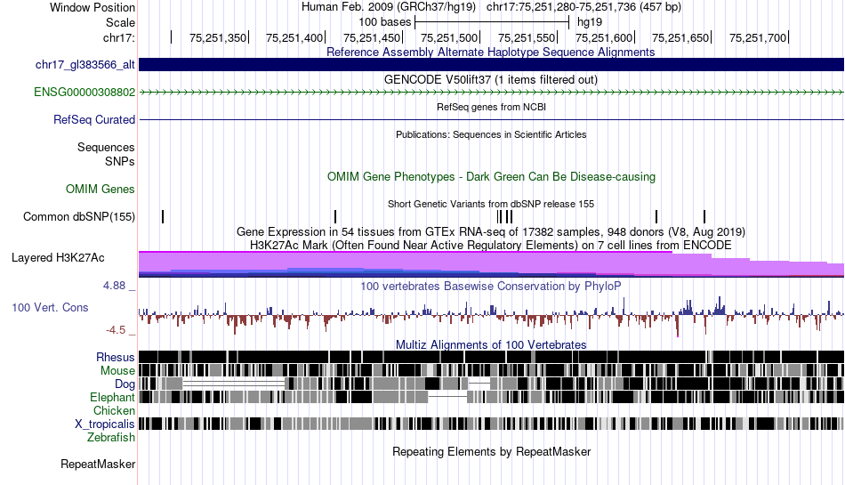
Task: Open Reference Assembly Alternate Haplotype Sequence Alignments title
Action: (491, 53)
